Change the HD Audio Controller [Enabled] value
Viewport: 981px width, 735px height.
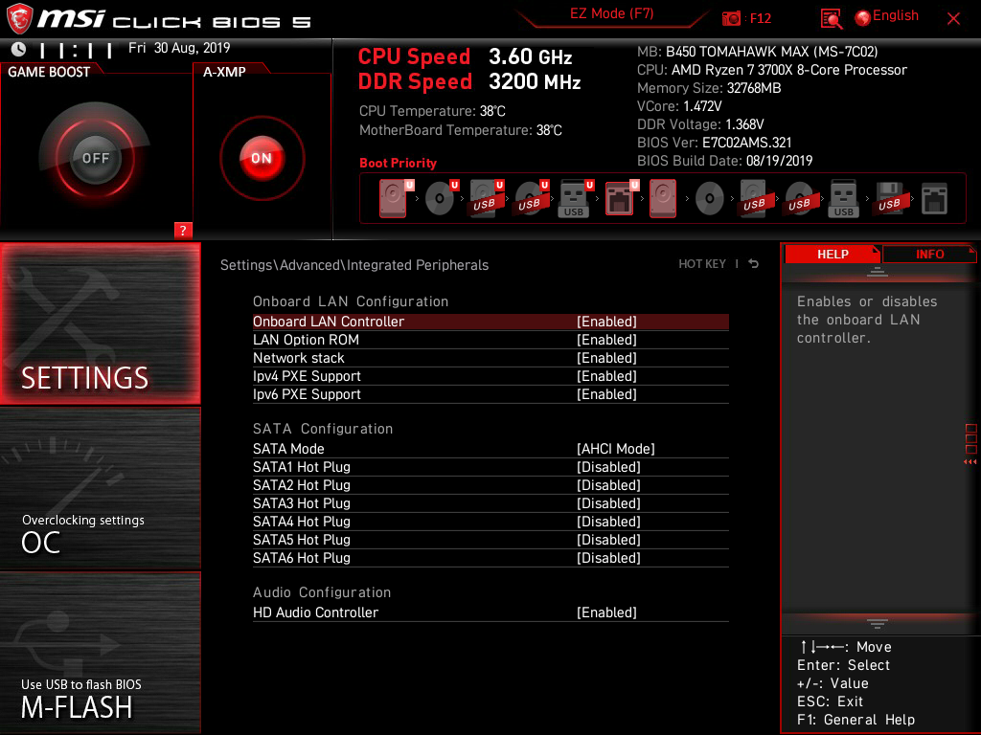pos(606,612)
